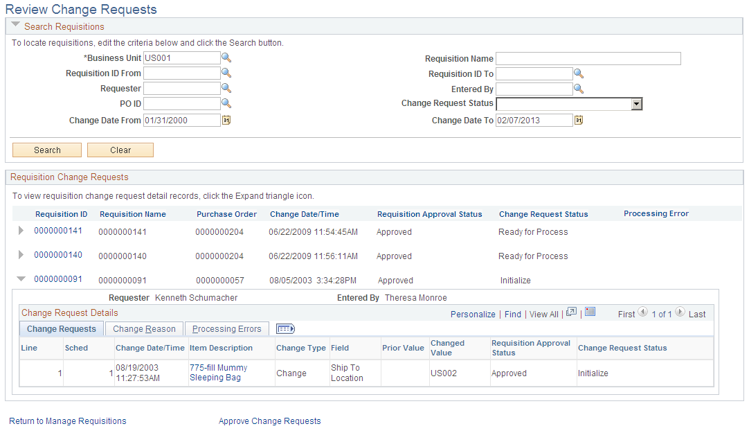Open the Change Request Status dropdown
Viewport: 749px width, 433px height.
636,103
